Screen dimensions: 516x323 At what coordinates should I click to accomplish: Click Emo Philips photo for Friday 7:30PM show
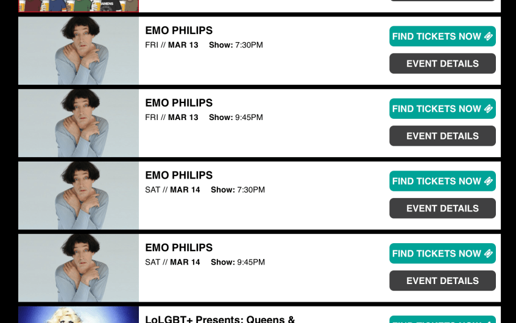(79, 51)
